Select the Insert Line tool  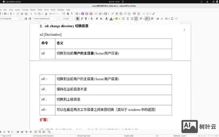[144, 14]
